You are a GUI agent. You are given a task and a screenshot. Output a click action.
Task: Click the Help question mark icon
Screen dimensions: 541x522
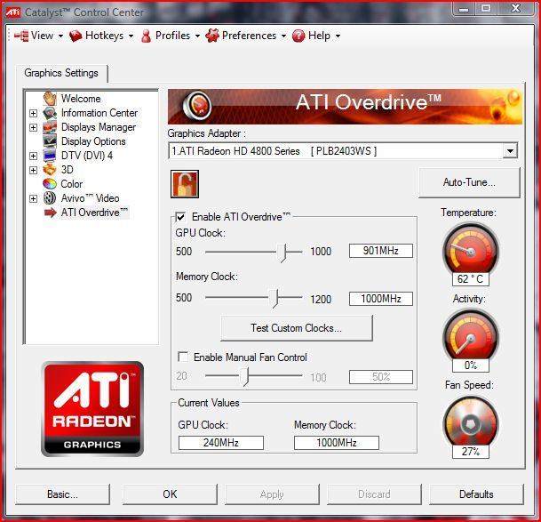pos(298,36)
